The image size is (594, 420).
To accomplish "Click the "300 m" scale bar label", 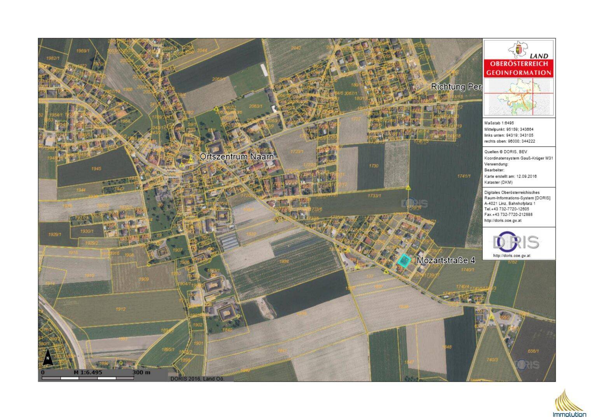I will pyautogui.click(x=141, y=372).
